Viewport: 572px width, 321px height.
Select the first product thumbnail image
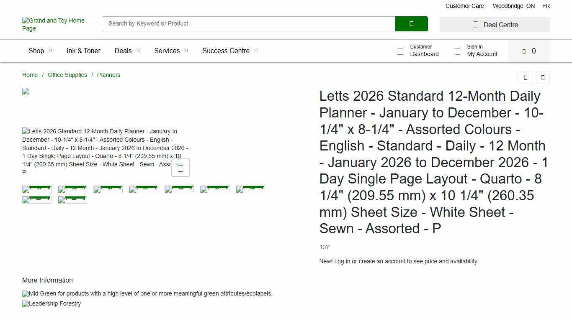click(37, 189)
